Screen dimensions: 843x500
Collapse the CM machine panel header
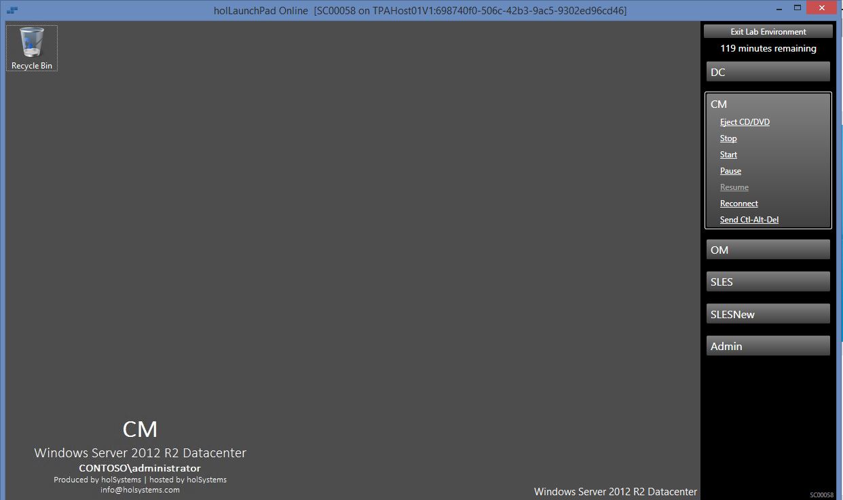768,104
